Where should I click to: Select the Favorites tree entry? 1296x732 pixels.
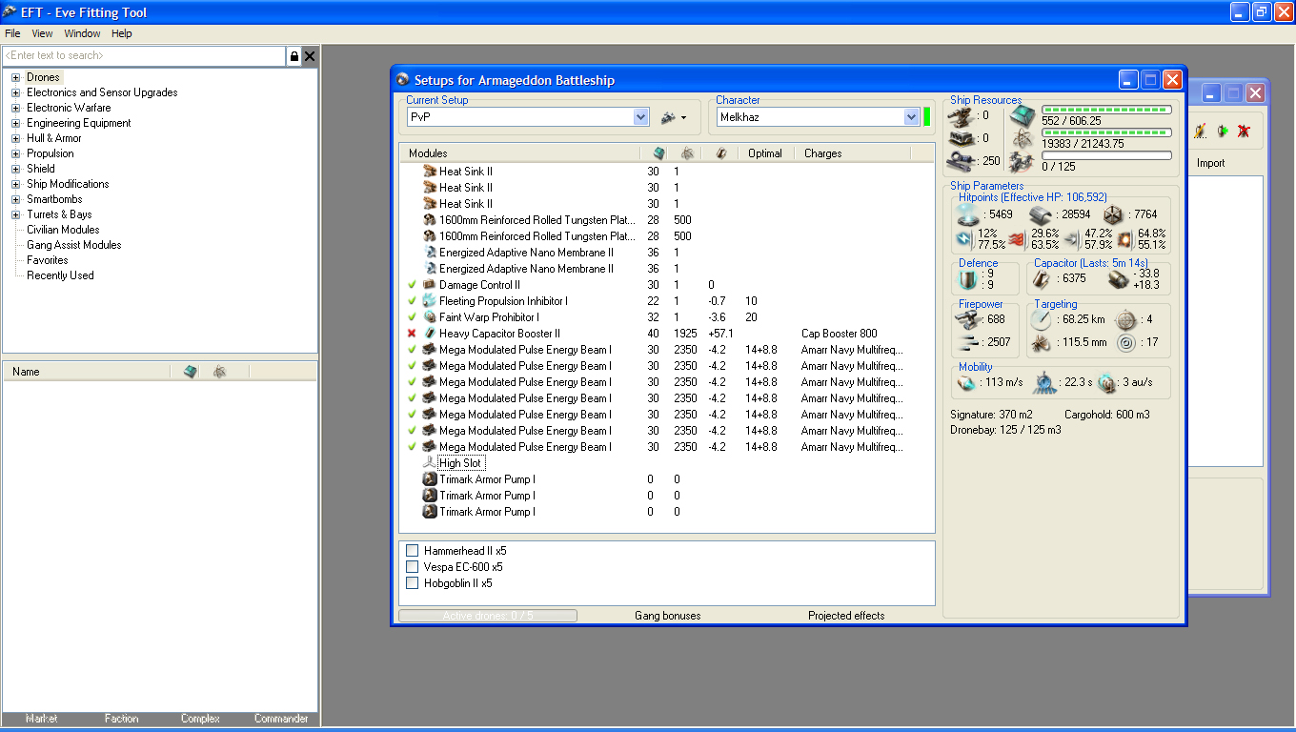[x=48, y=260]
